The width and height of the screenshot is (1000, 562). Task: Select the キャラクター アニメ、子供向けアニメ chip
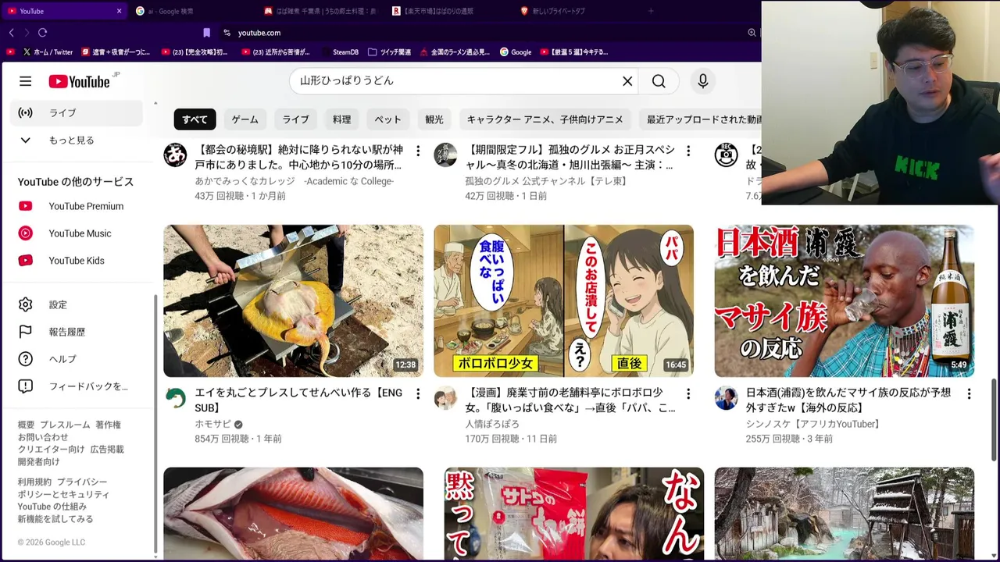(x=545, y=119)
